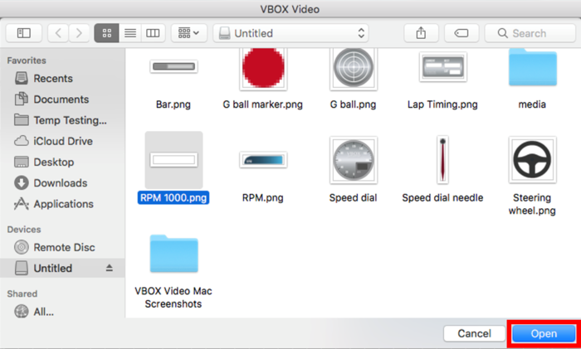Image resolution: width=581 pixels, height=349 pixels.
Task: Click the 'RPM.png' file name label
Action: 263,197
